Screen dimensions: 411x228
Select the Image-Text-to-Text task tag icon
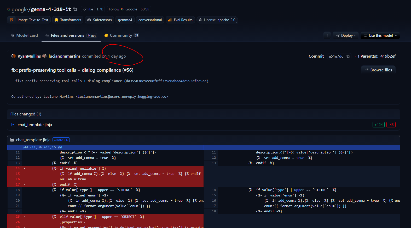[12, 20]
